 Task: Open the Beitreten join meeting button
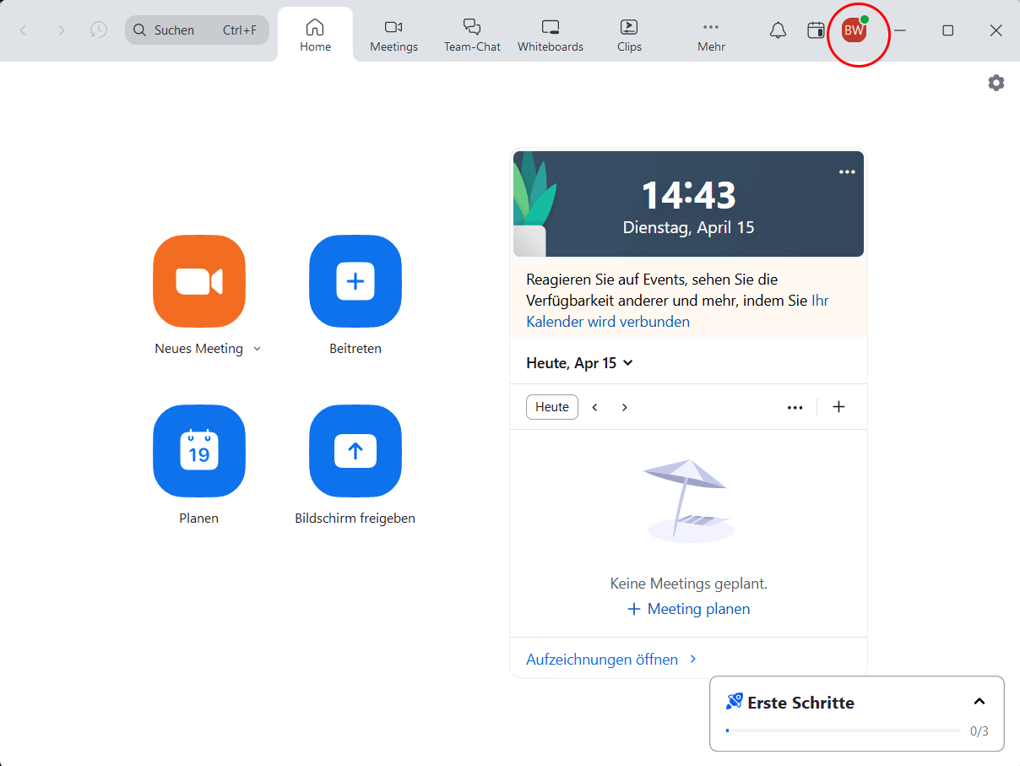coord(355,281)
